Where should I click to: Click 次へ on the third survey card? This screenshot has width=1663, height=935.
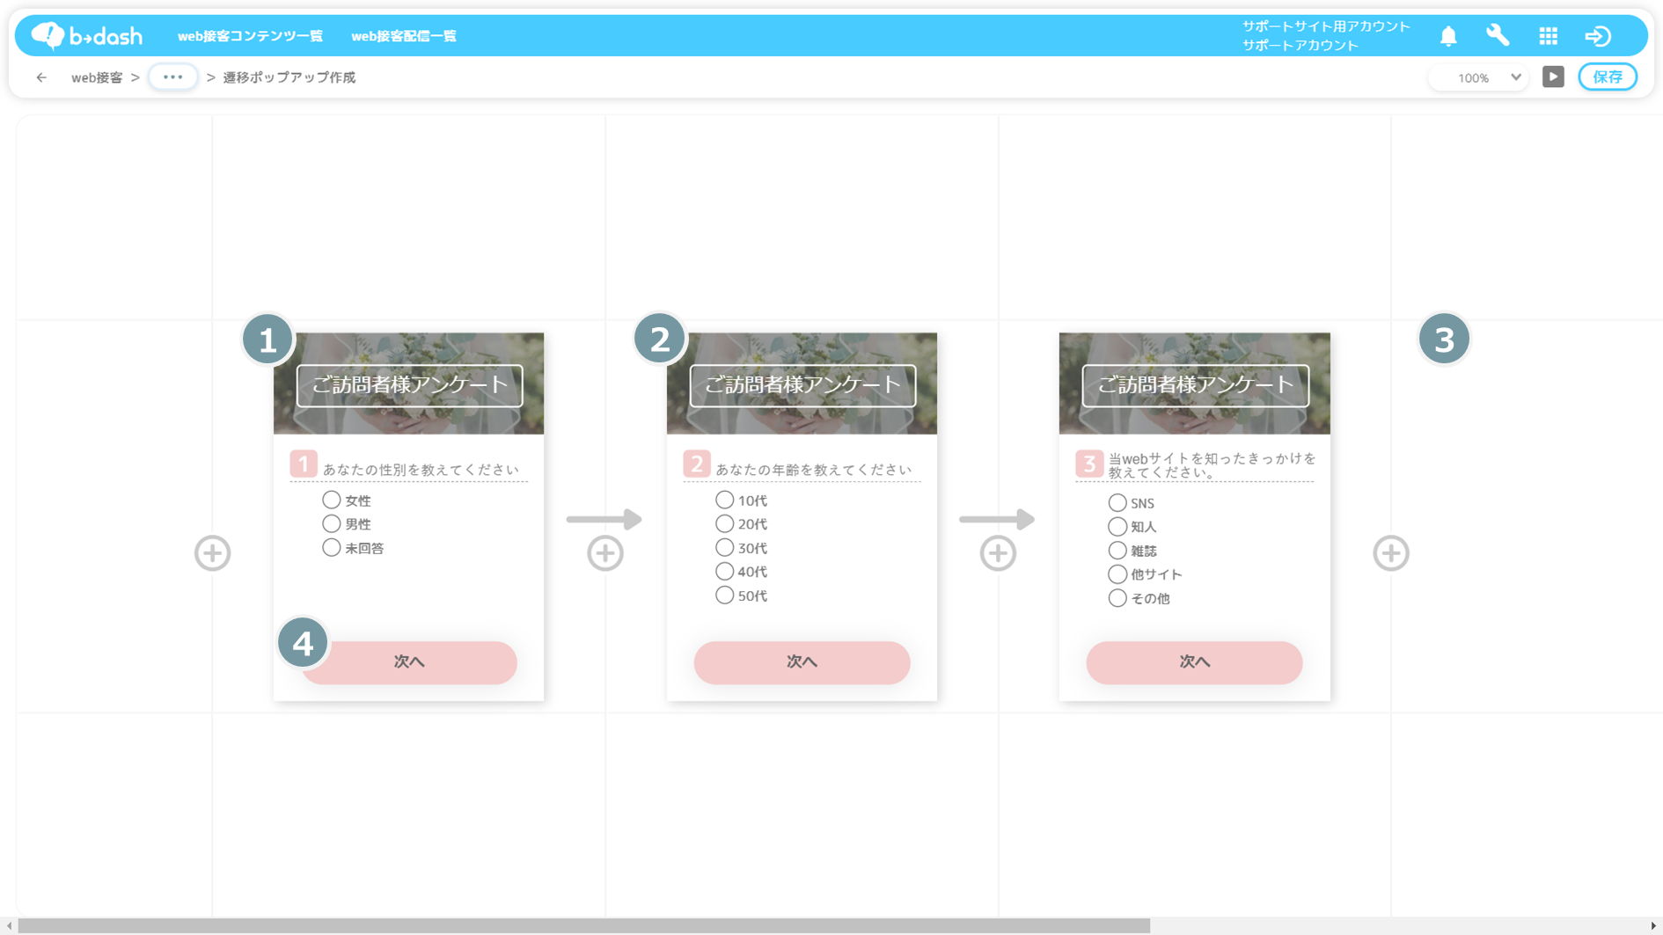1195,662
